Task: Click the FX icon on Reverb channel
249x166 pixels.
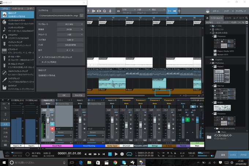Action: tap(187, 140)
